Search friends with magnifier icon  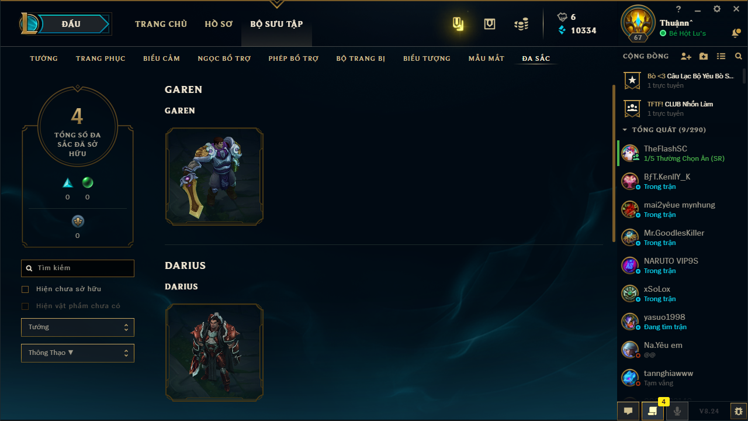[739, 56]
